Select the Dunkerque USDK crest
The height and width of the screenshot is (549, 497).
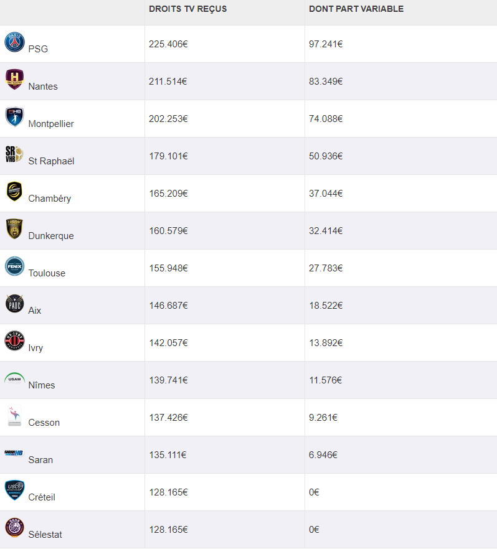tap(14, 229)
